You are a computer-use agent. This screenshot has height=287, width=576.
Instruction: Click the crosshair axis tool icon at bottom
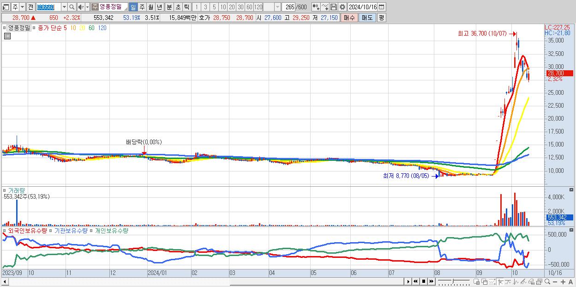[x=500, y=281]
